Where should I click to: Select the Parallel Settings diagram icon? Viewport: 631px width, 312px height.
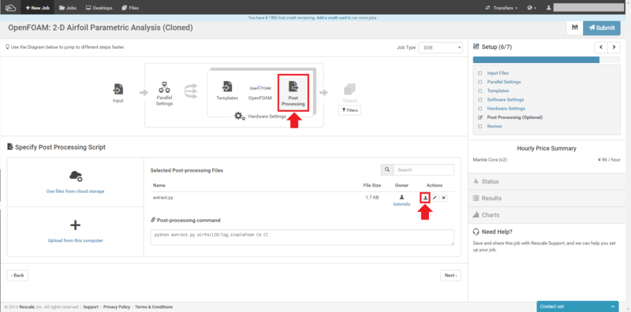[164, 87]
